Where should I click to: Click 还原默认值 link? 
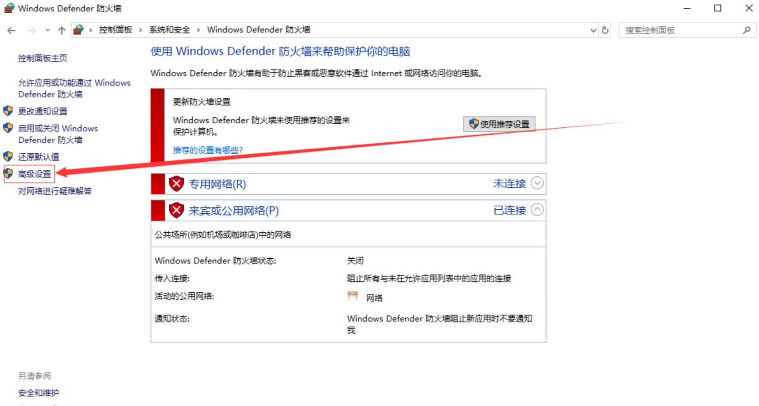39,157
